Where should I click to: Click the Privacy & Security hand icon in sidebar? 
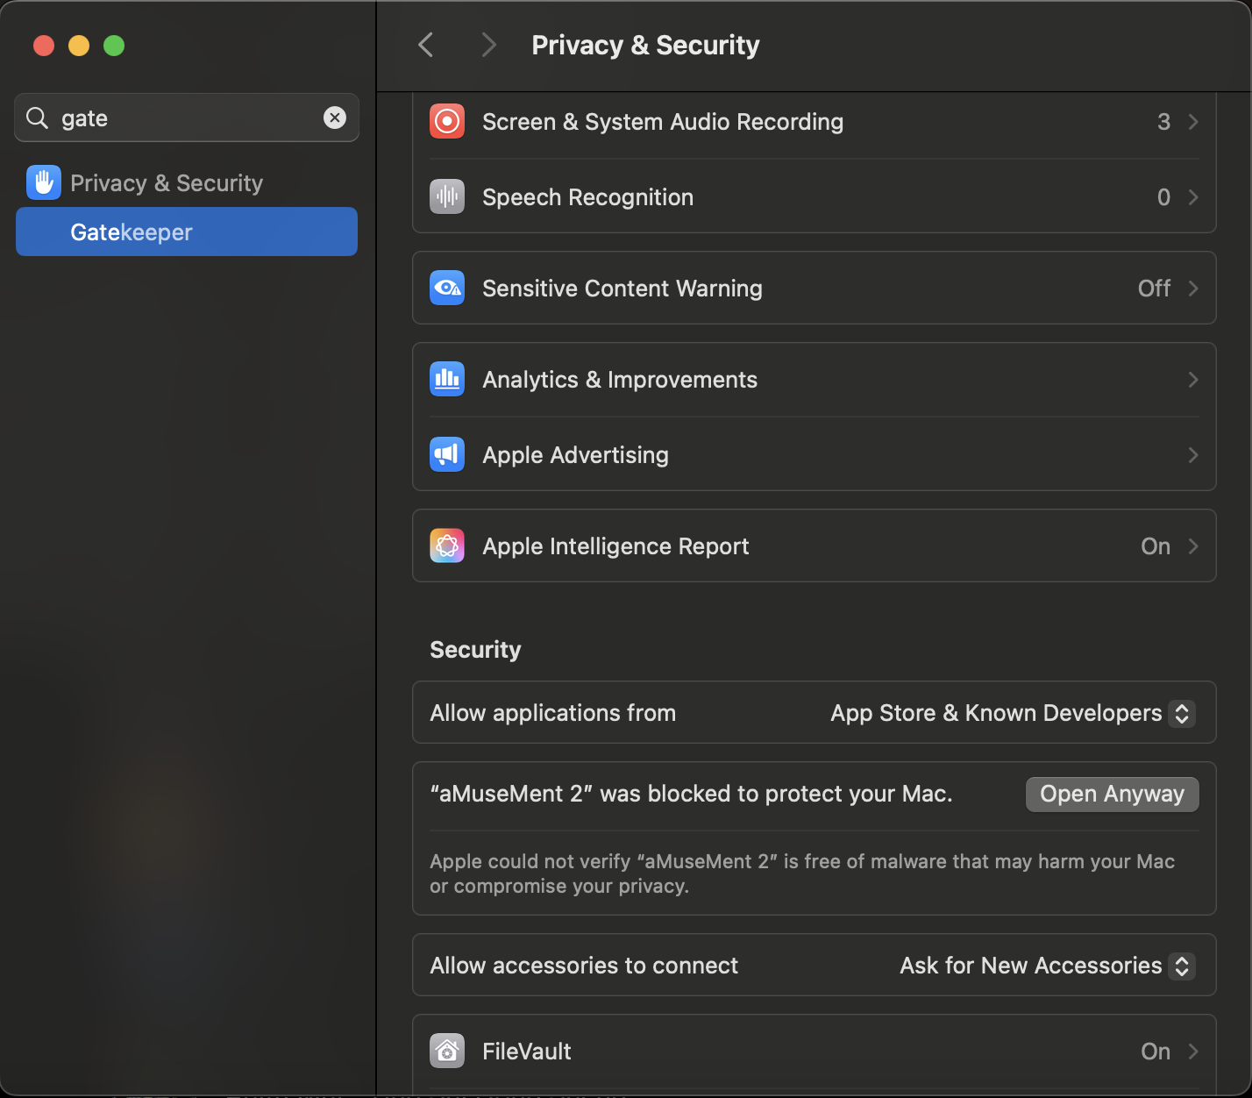pyautogui.click(x=44, y=182)
